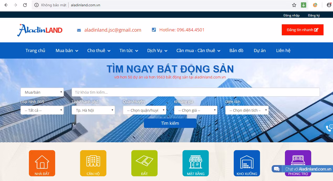Viewport: 333px width, 181px height.
Task: Open chat with Aladinland.com.vn widget
Action: click(302, 169)
